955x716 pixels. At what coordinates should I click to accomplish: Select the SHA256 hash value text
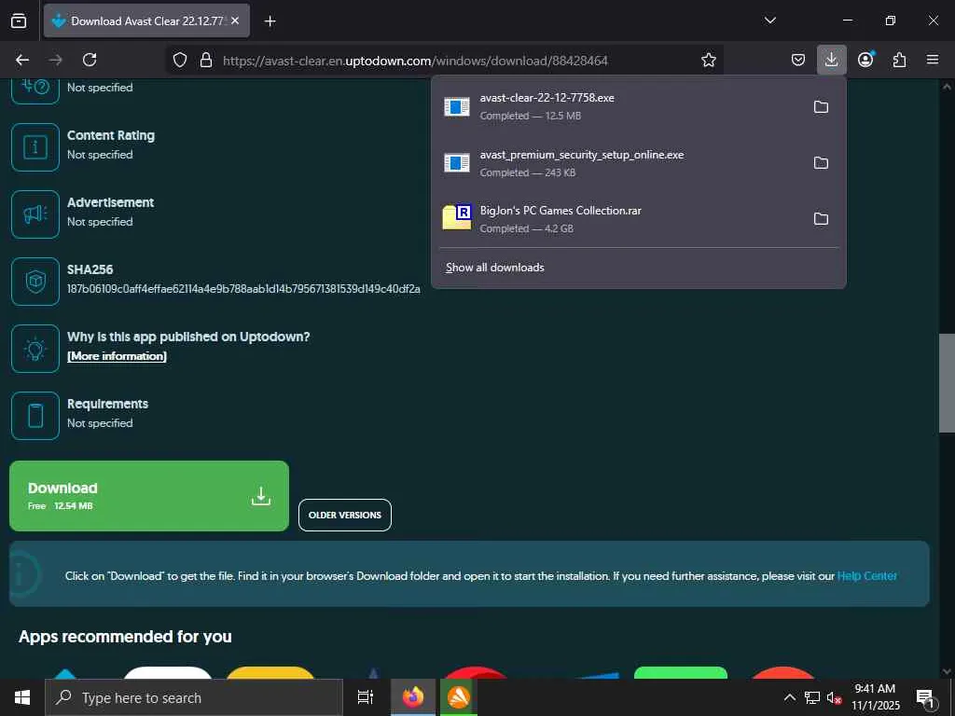pyautogui.click(x=243, y=289)
